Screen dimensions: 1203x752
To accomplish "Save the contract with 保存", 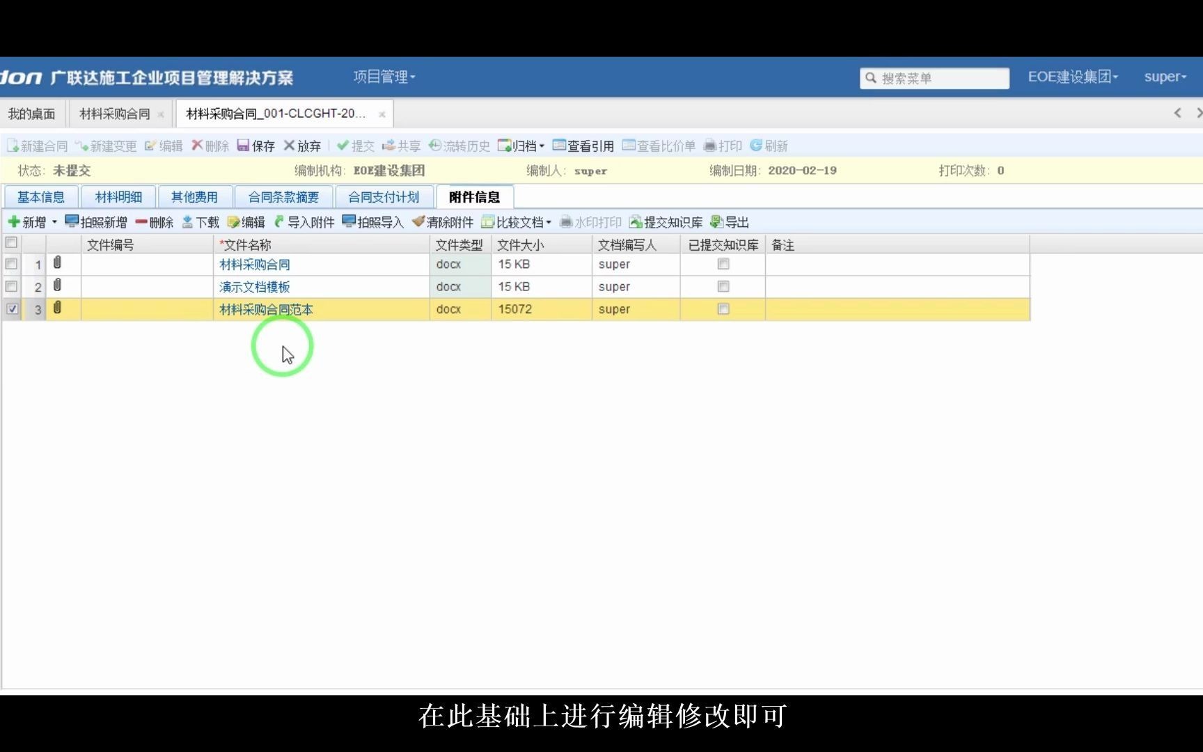I will [255, 146].
